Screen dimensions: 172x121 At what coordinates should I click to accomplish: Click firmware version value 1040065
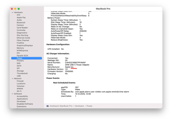pos(69,71)
